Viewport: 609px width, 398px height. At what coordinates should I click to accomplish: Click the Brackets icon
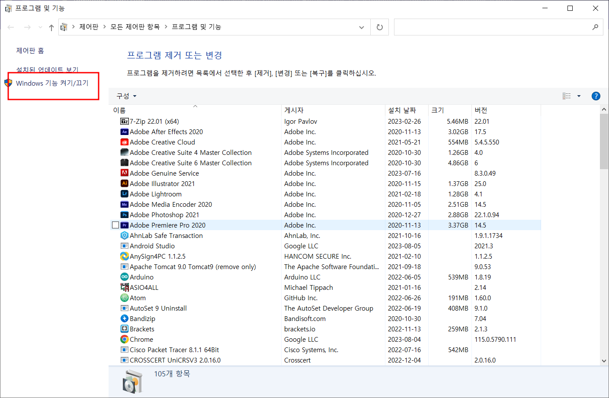pyautogui.click(x=125, y=329)
